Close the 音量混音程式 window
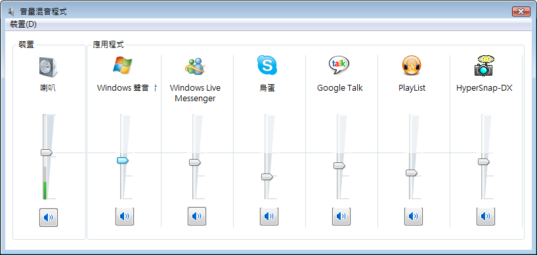This screenshot has height=255, width=537. (521, 12)
